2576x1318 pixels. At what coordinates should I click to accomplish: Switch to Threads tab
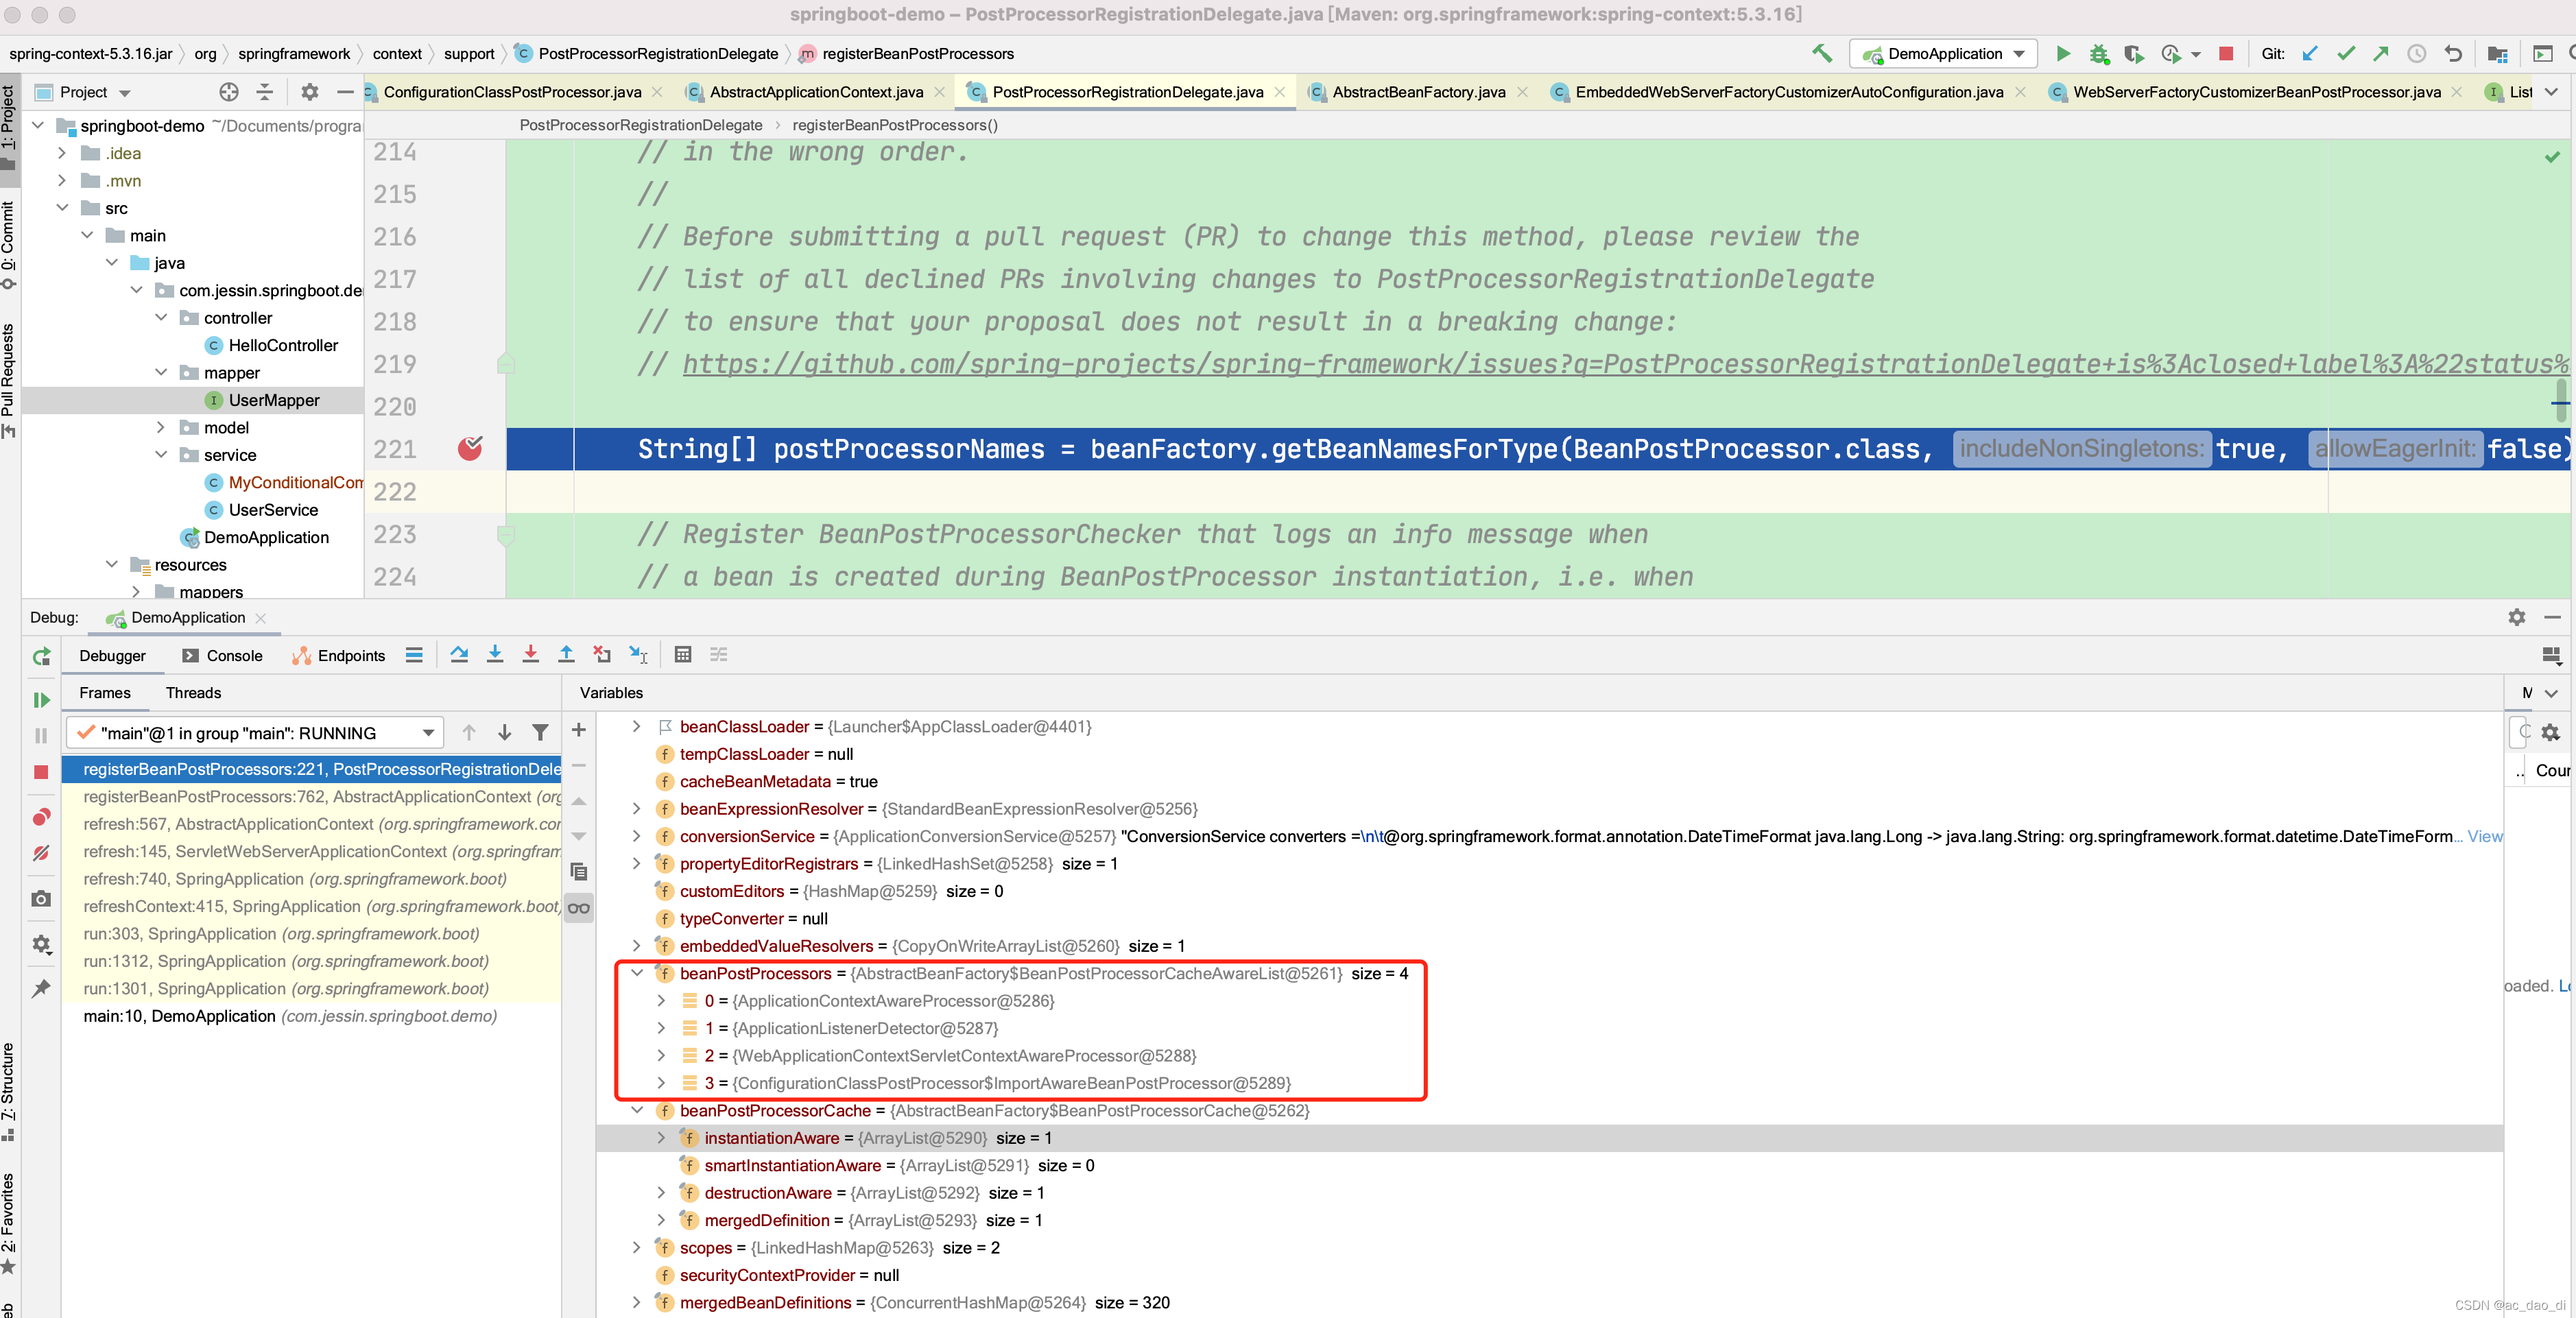tap(193, 693)
